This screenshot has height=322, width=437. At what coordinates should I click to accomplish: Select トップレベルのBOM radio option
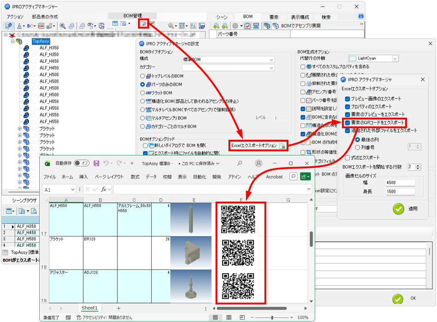(143, 76)
